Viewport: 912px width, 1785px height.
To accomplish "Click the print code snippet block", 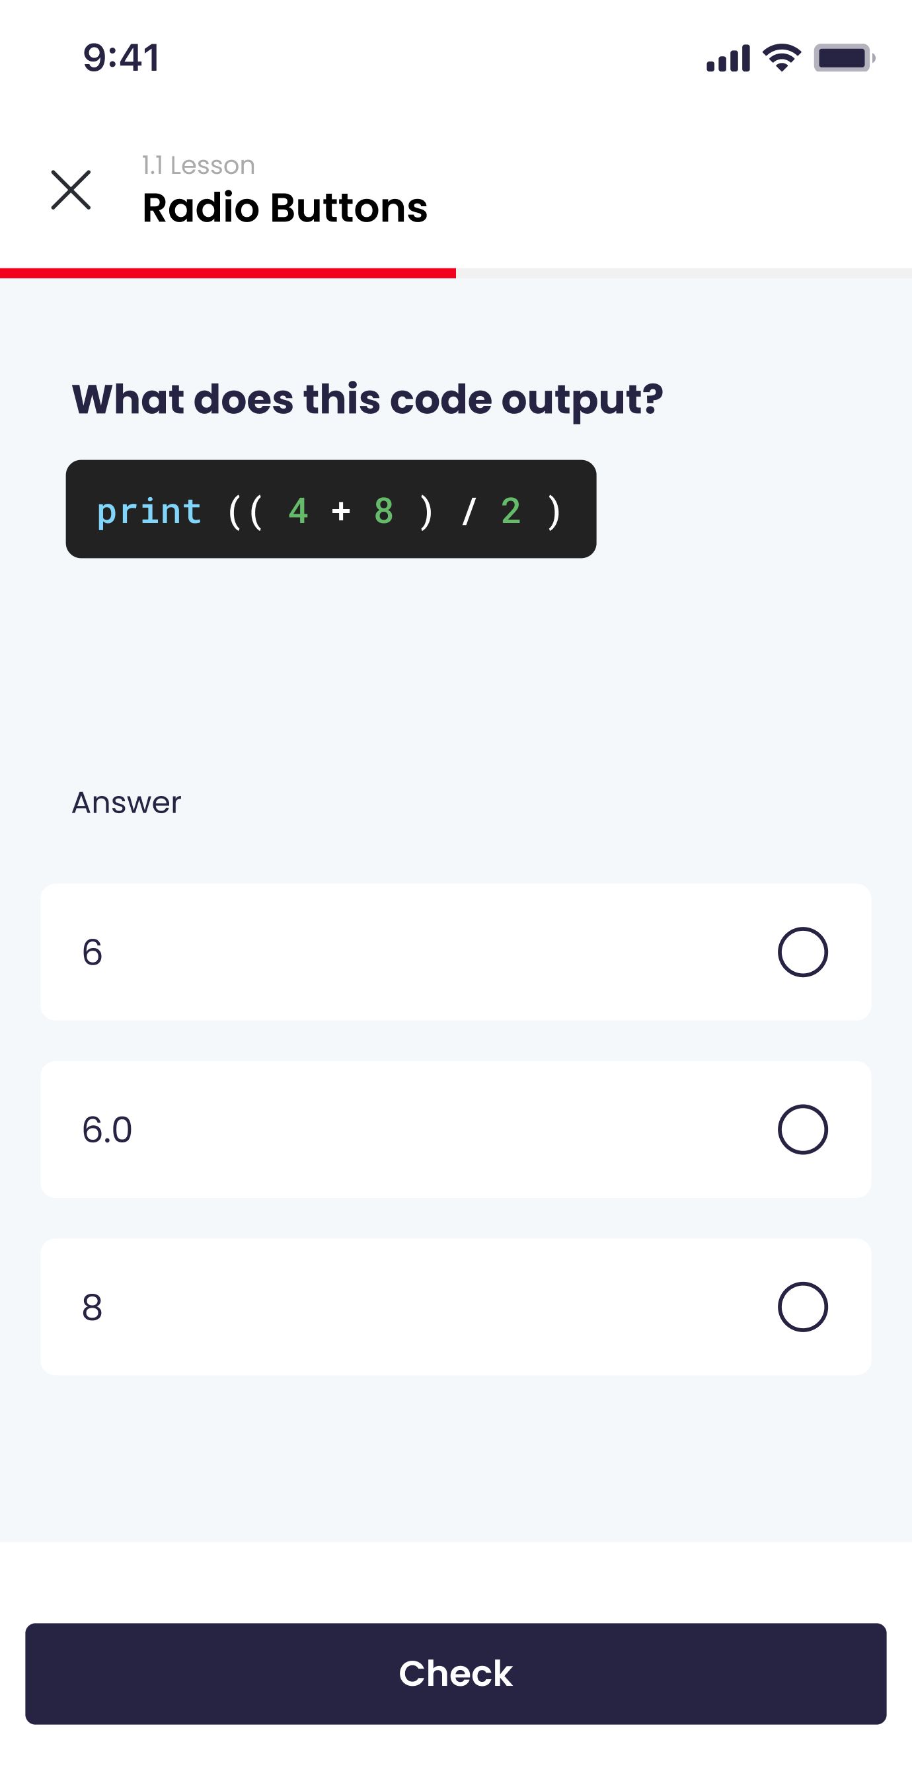I will coord(331,509).
